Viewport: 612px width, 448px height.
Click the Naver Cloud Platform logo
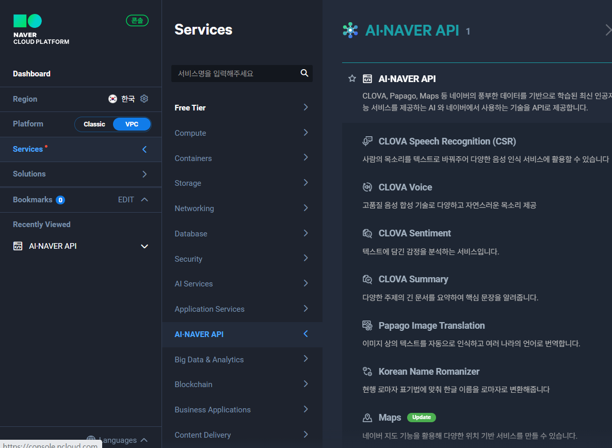41,29
